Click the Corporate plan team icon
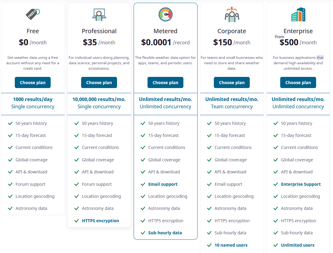Screen dimensions: 333x253 tap(232, 14)
